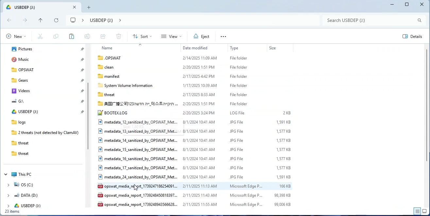Sort by the Size column header
Image resolution: width=430 pixels, height=216 pixels.
pos(280,48)
